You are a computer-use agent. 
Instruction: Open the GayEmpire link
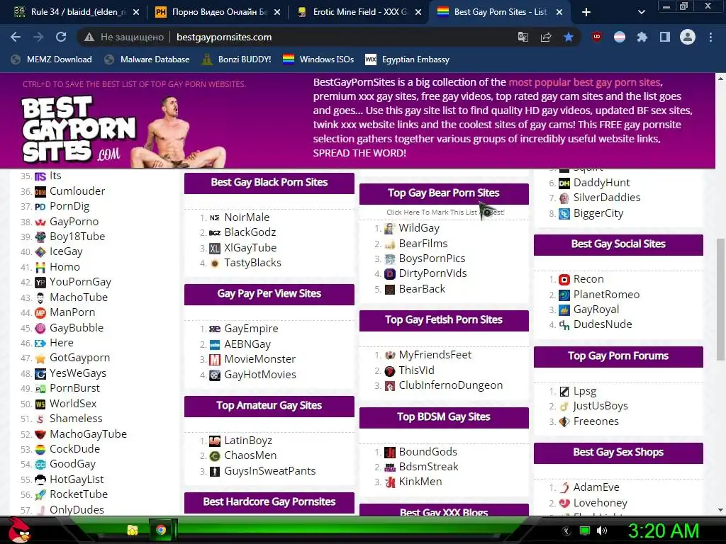point(251,329)
